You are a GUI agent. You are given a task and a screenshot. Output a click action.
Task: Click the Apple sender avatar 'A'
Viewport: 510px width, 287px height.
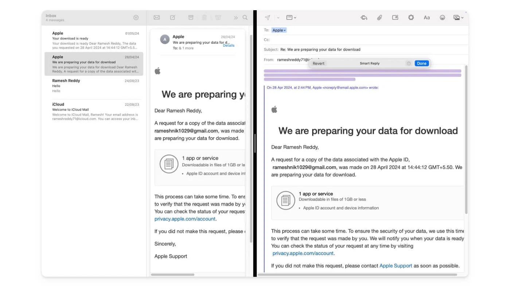pos(165,40)
